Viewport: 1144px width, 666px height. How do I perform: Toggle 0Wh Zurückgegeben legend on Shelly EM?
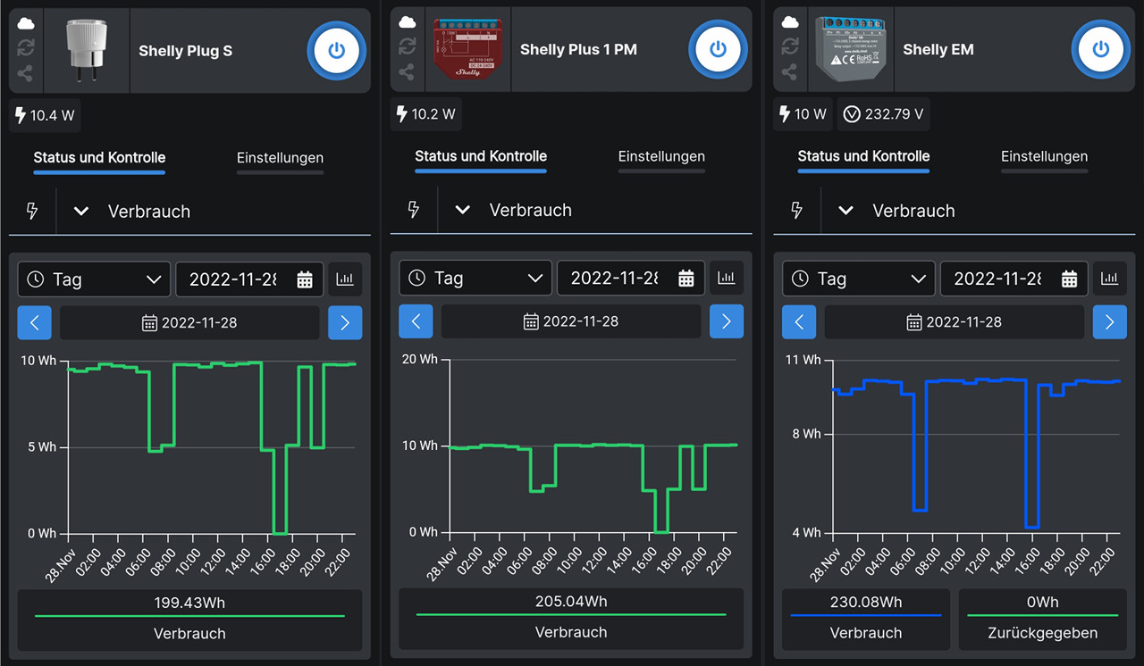1042,619
